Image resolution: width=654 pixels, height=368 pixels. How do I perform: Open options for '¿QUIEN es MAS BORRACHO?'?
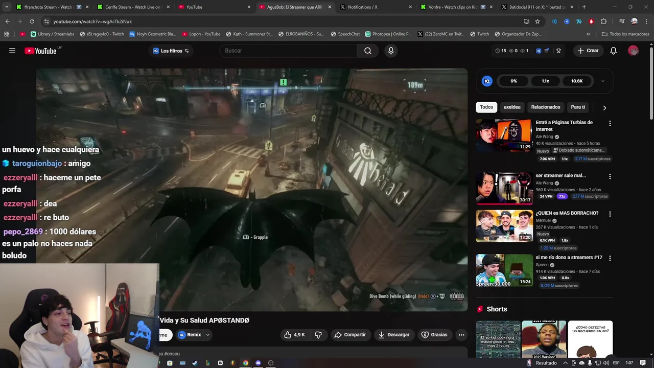click(610, 214)
